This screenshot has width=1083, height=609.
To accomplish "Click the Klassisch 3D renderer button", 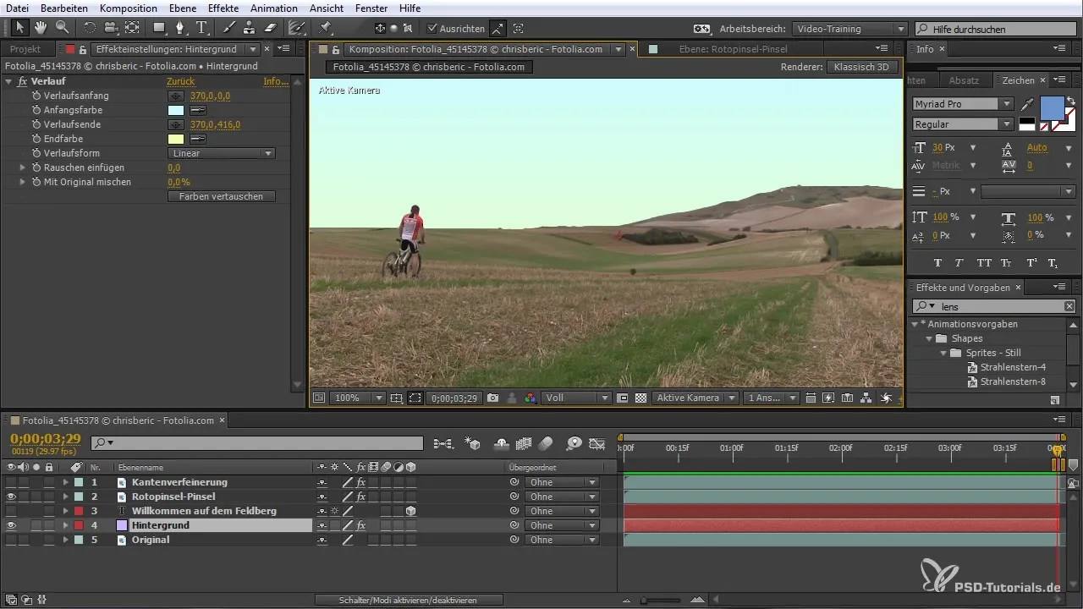I will point(862,67).
